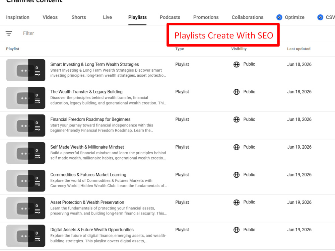Open 'Smart Investing & Long Term Wealth Strategies' title

94,64
